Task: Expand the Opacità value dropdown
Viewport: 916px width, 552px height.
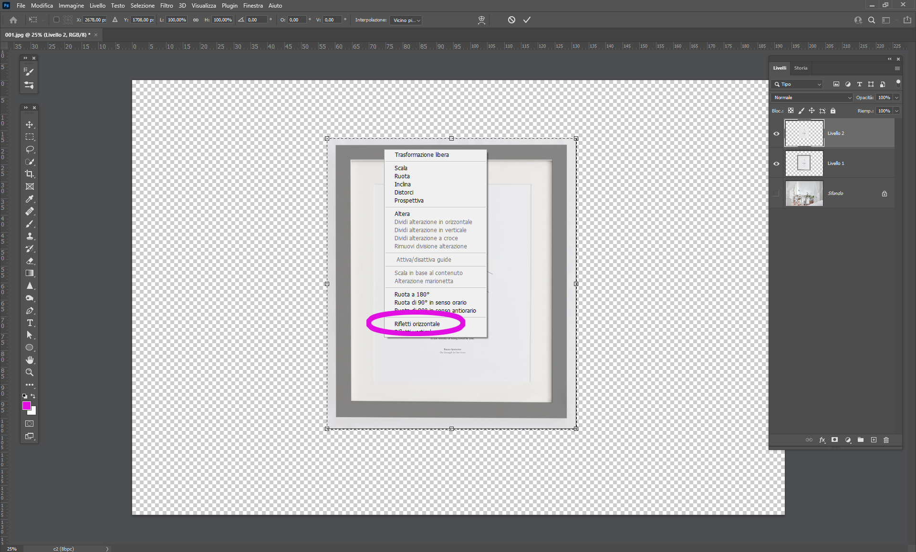Action: point(896,97)
